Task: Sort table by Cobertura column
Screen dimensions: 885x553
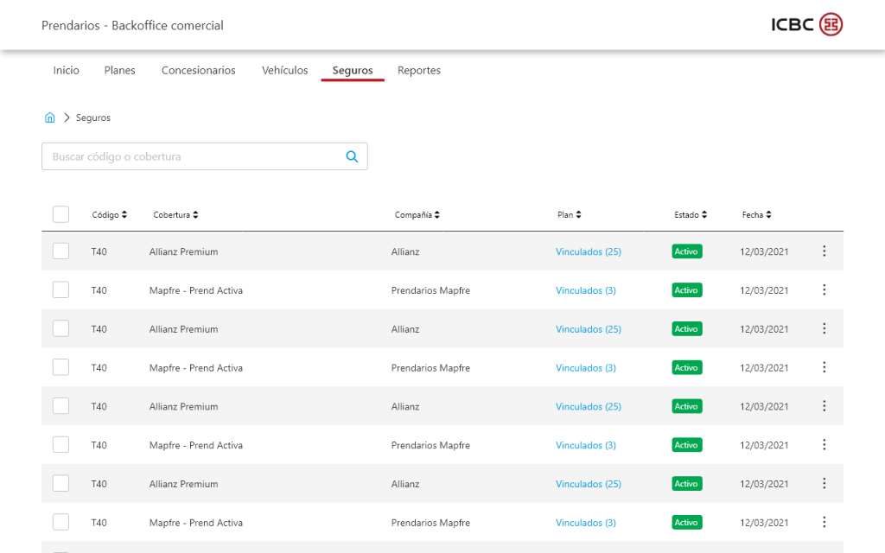Action: pyautogui.click(x=175, y=215)
